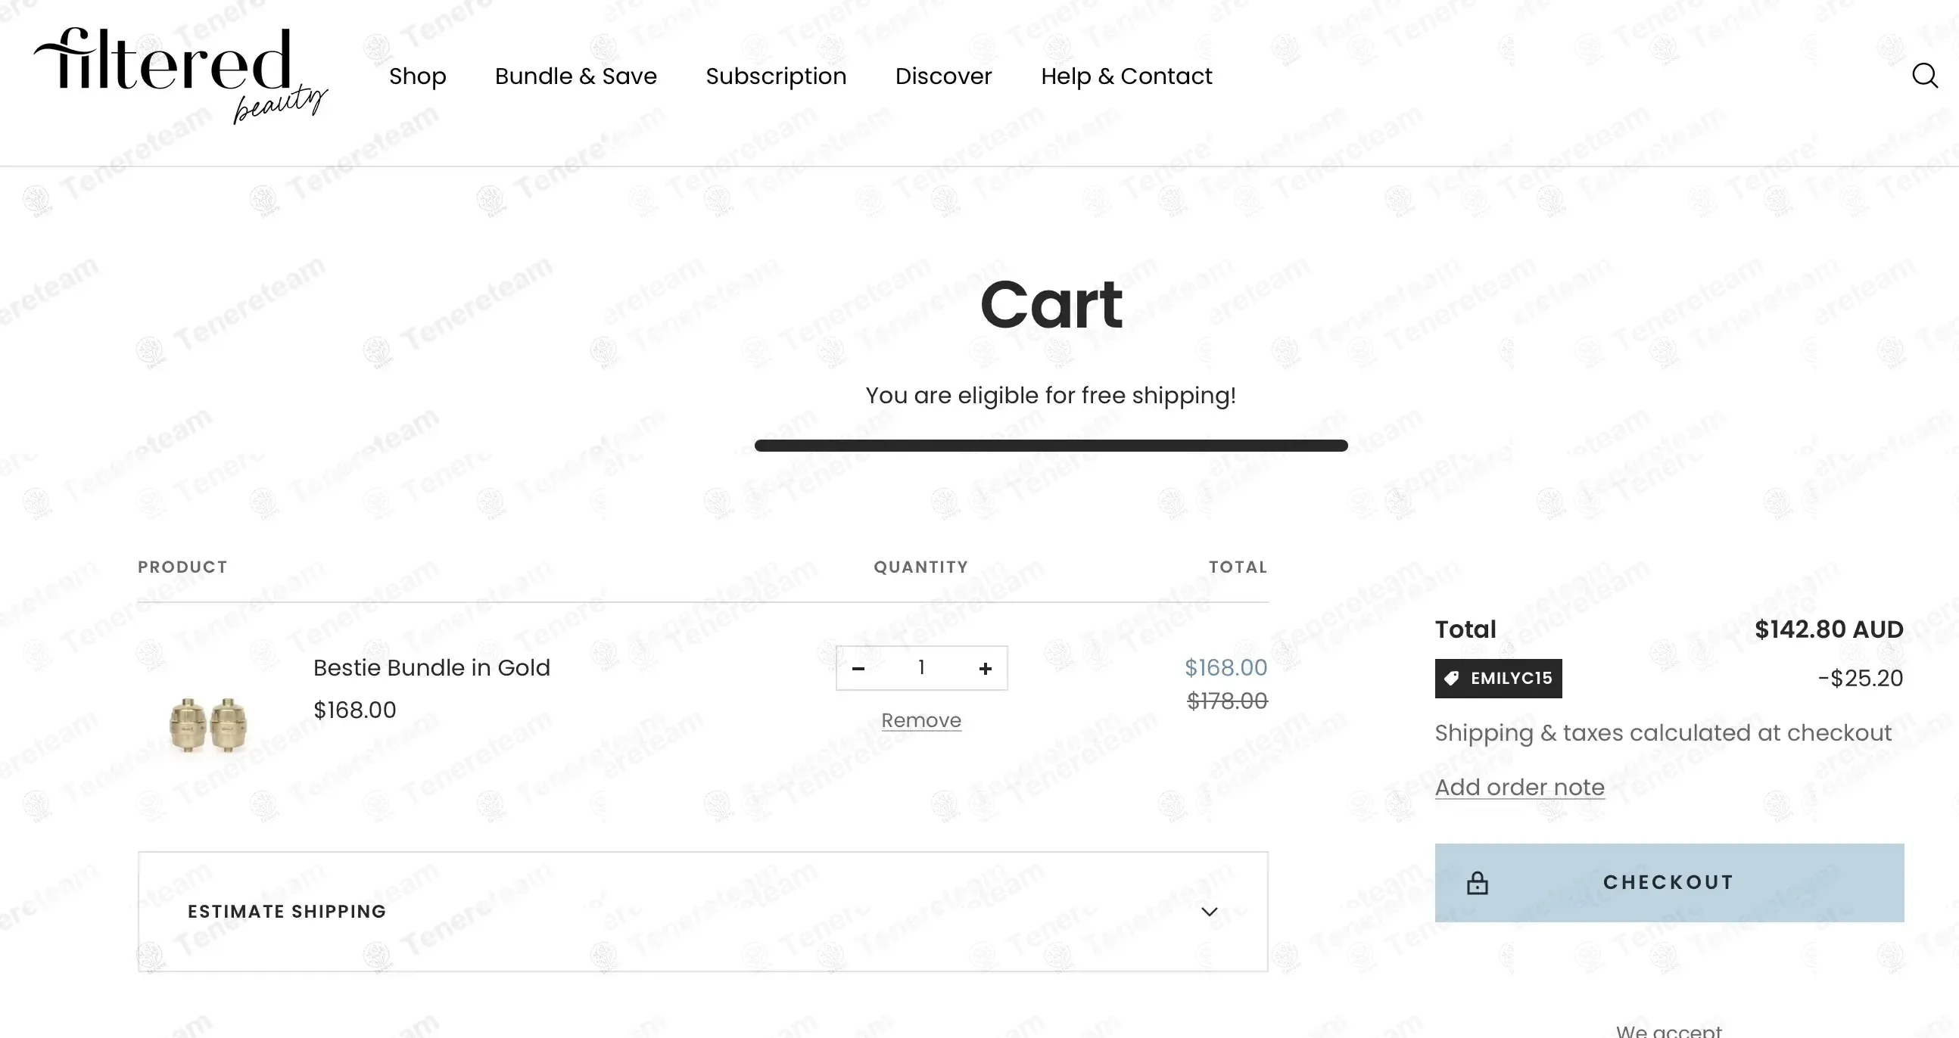Open the Discover menu
The height and width of the screenshot is (1038, 1959).
coord(943,76)
